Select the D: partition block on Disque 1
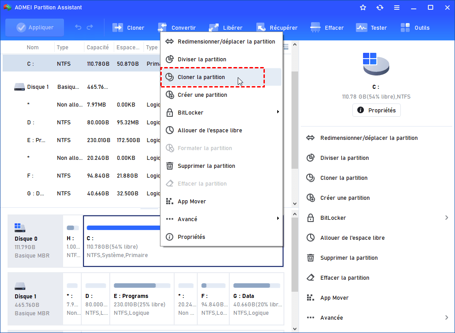This screenshot has height=333, width=455. pyautogui.click(x=96, y=299)
